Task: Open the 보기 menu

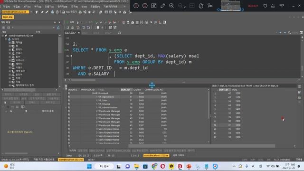Action: point(27,7)
